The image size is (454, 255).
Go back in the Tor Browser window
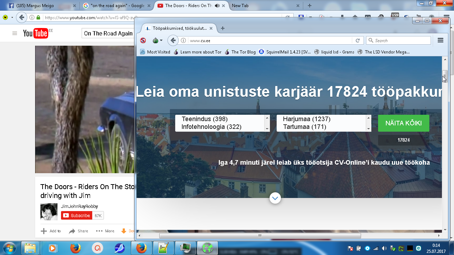click(173, 40)
